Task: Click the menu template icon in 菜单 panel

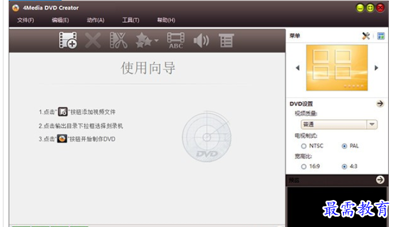Action: pos(381,36)
